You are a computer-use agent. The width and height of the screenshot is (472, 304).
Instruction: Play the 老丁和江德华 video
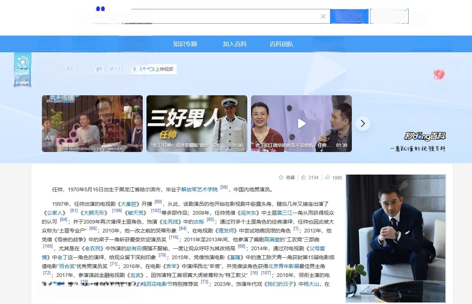(x=301, y=123)
